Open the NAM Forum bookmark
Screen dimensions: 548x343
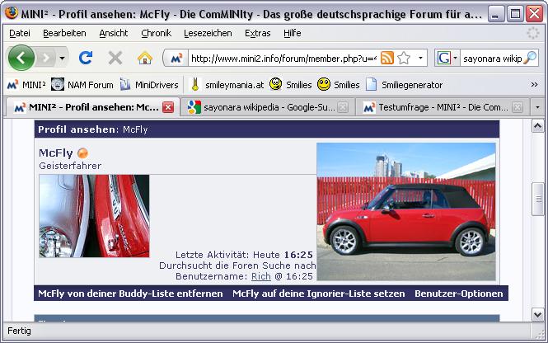[82, 84]
